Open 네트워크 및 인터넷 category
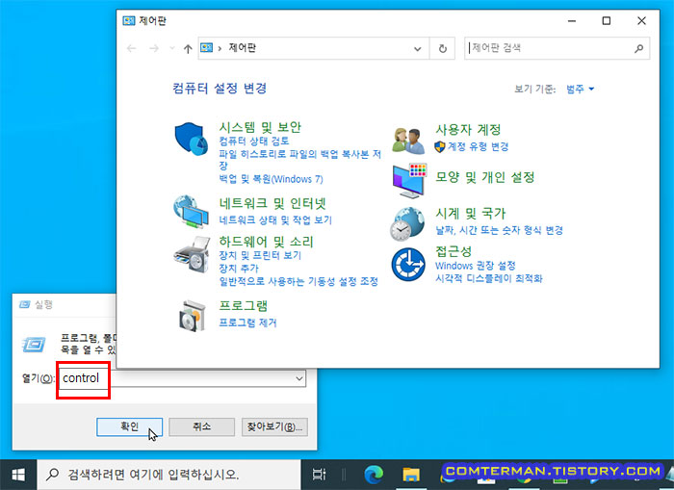The height and width of the screenshot is (490, 674). (x=272, y=203)
